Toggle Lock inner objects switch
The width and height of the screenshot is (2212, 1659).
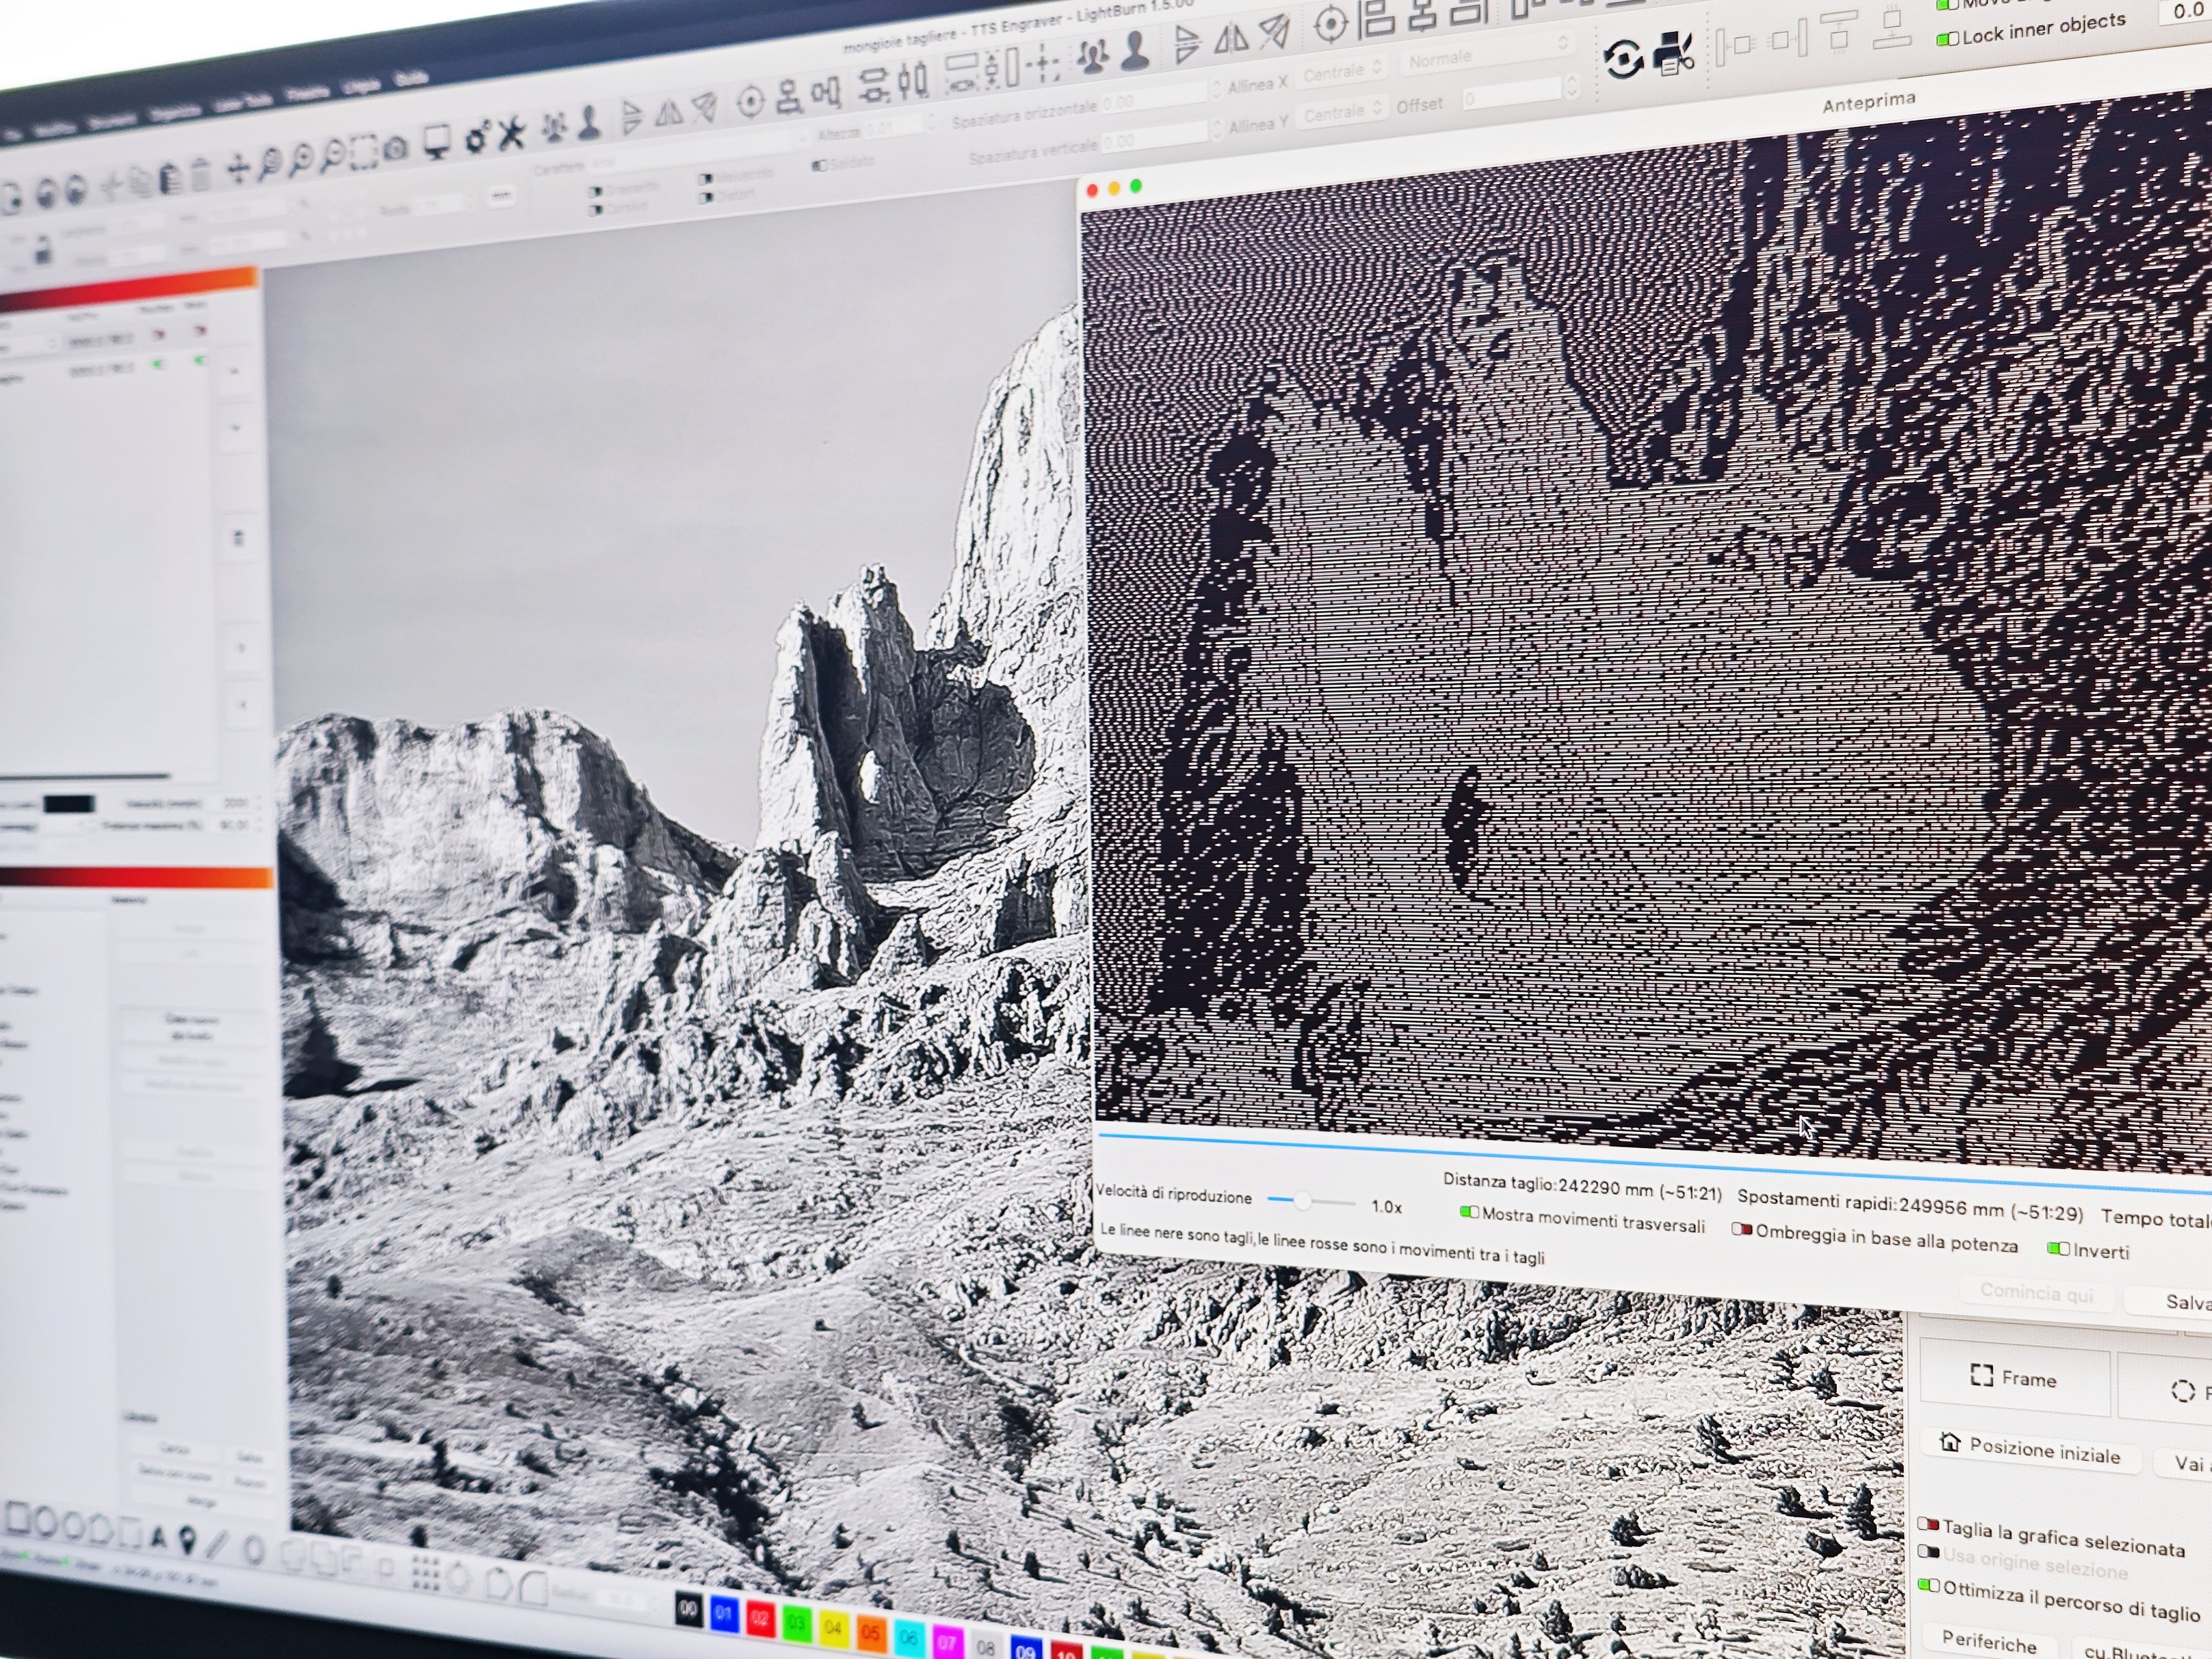1947,39
